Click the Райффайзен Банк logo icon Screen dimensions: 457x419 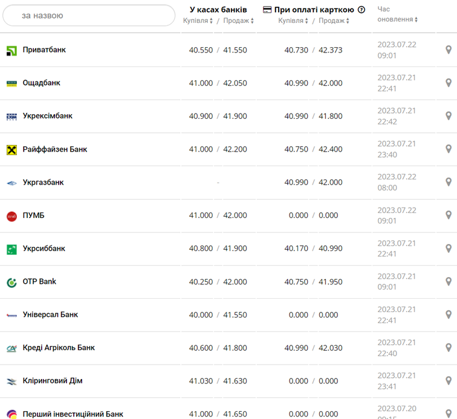click(11, 150)
